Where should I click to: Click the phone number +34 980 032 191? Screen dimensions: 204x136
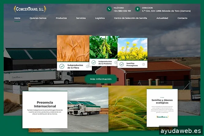122,11
